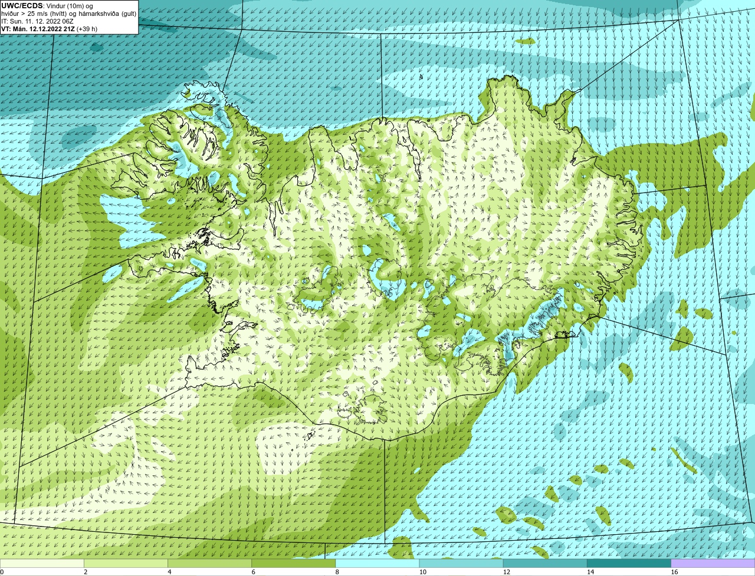Click the legend scale label "6"
This screenshot has width=755, height=576.
click(x=253, y=572)
